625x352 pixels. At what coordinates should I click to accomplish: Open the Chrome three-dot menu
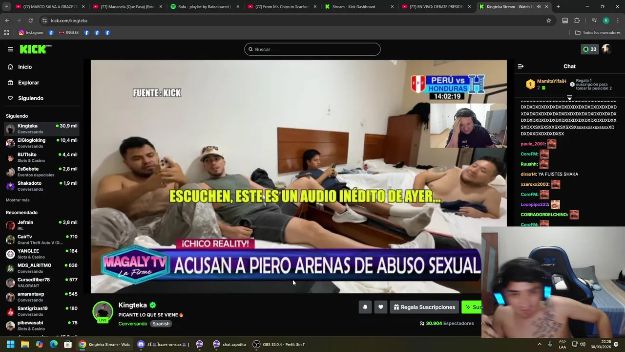(618, 21)
